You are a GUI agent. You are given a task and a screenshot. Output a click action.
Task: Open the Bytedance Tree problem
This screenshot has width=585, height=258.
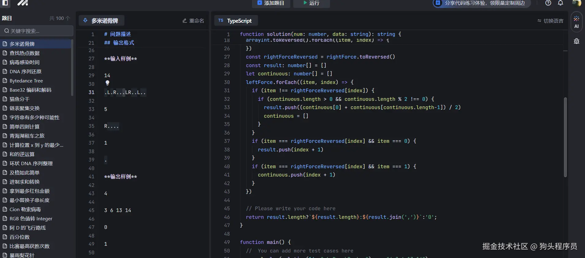[26, 81]
